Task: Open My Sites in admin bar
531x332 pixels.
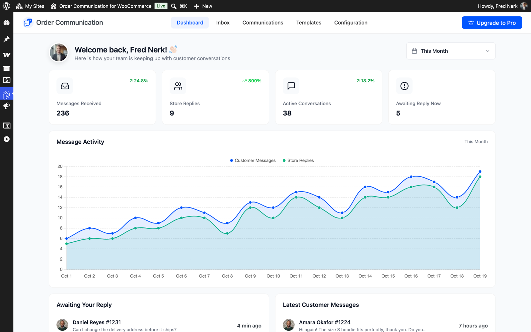Action: click(30, 6)
